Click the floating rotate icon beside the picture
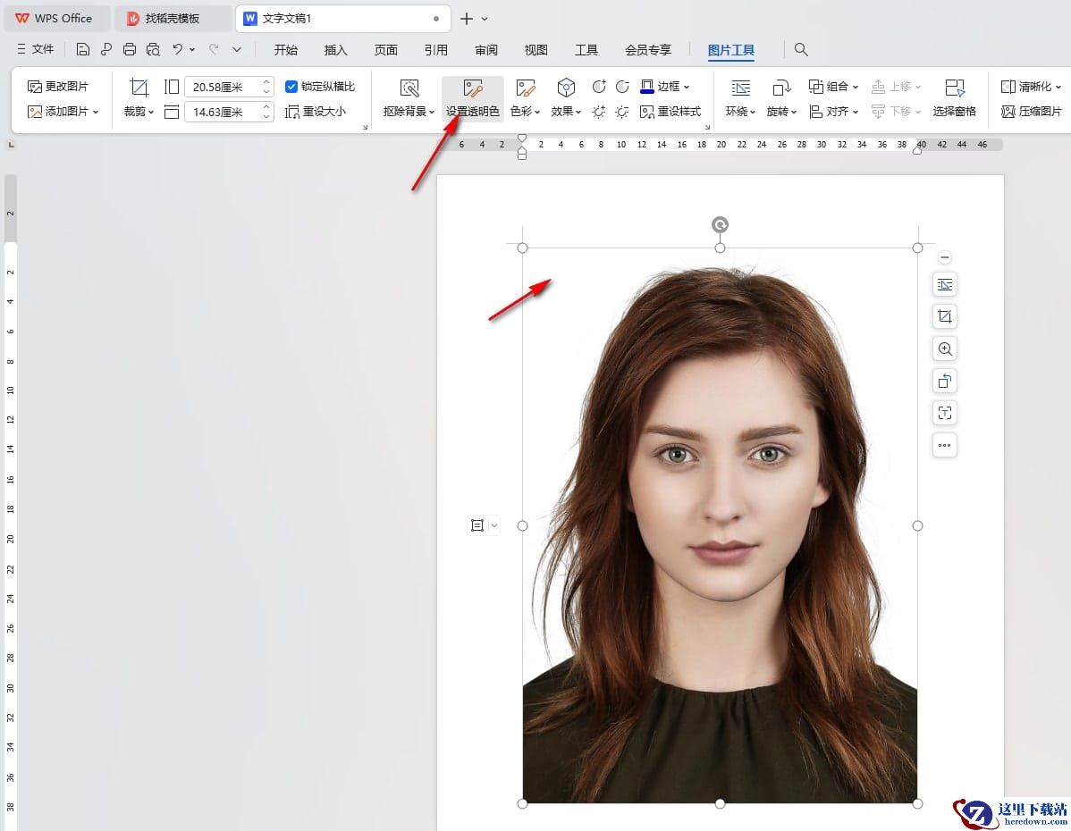Image resolution: width=1071 pixels, height=831 pixels. coord(945,381)
